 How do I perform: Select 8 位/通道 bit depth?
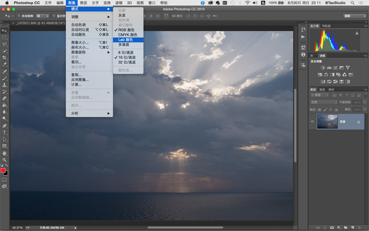pyautogui.click(x=128, y=52)
